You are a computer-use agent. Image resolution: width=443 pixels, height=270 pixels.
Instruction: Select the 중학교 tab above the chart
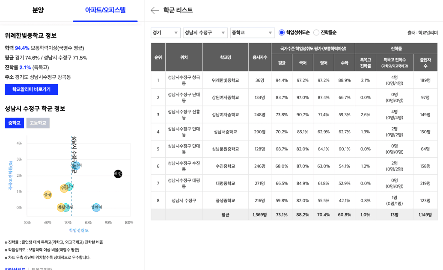click(15, 123)
